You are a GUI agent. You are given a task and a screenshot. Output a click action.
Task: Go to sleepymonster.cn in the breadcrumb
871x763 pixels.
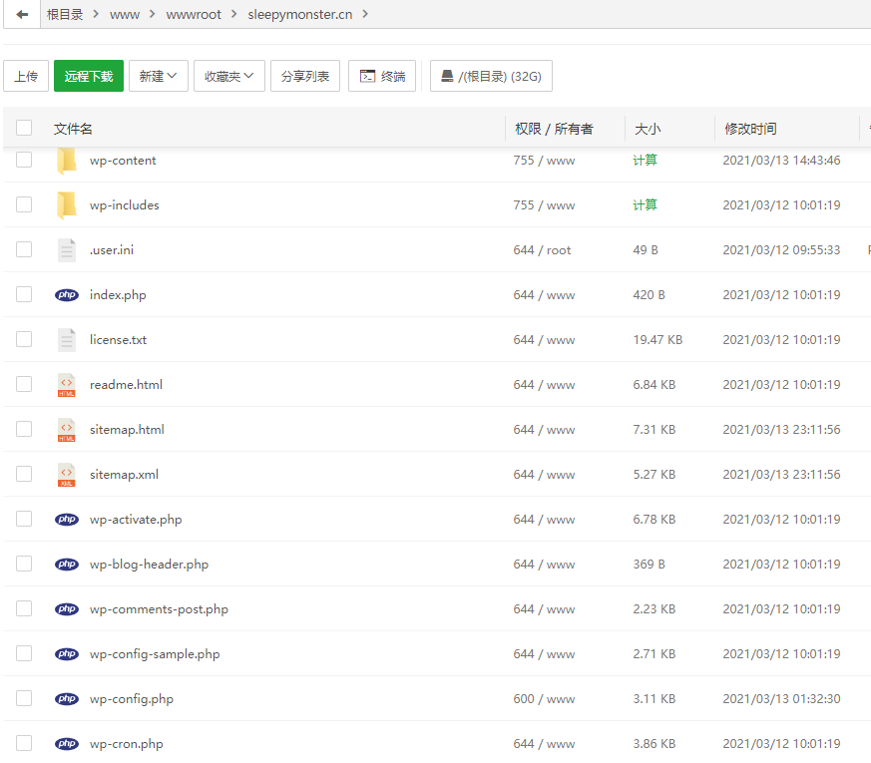click(x=300, y=14)
